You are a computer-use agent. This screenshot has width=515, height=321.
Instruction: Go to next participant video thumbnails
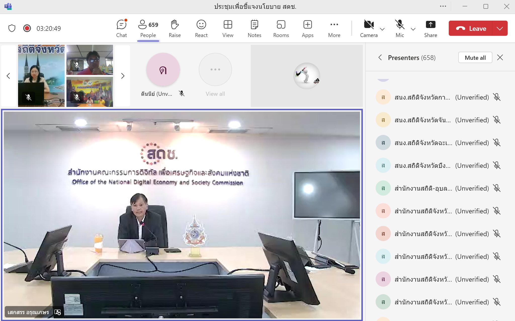click(123, 76)
